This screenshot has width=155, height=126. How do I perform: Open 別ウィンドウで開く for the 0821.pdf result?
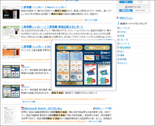95,121
